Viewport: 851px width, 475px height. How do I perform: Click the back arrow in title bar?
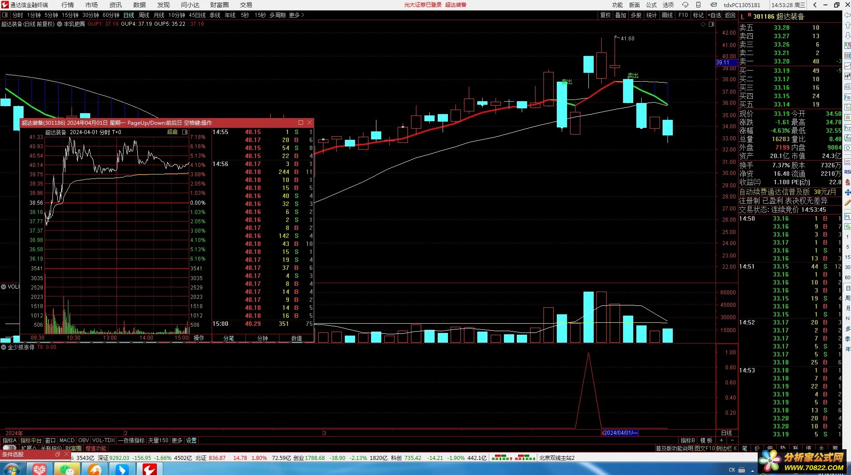815,5
